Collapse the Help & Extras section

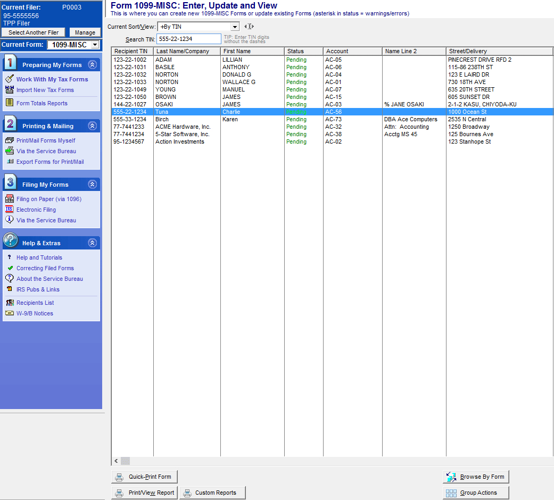[92, 243]
